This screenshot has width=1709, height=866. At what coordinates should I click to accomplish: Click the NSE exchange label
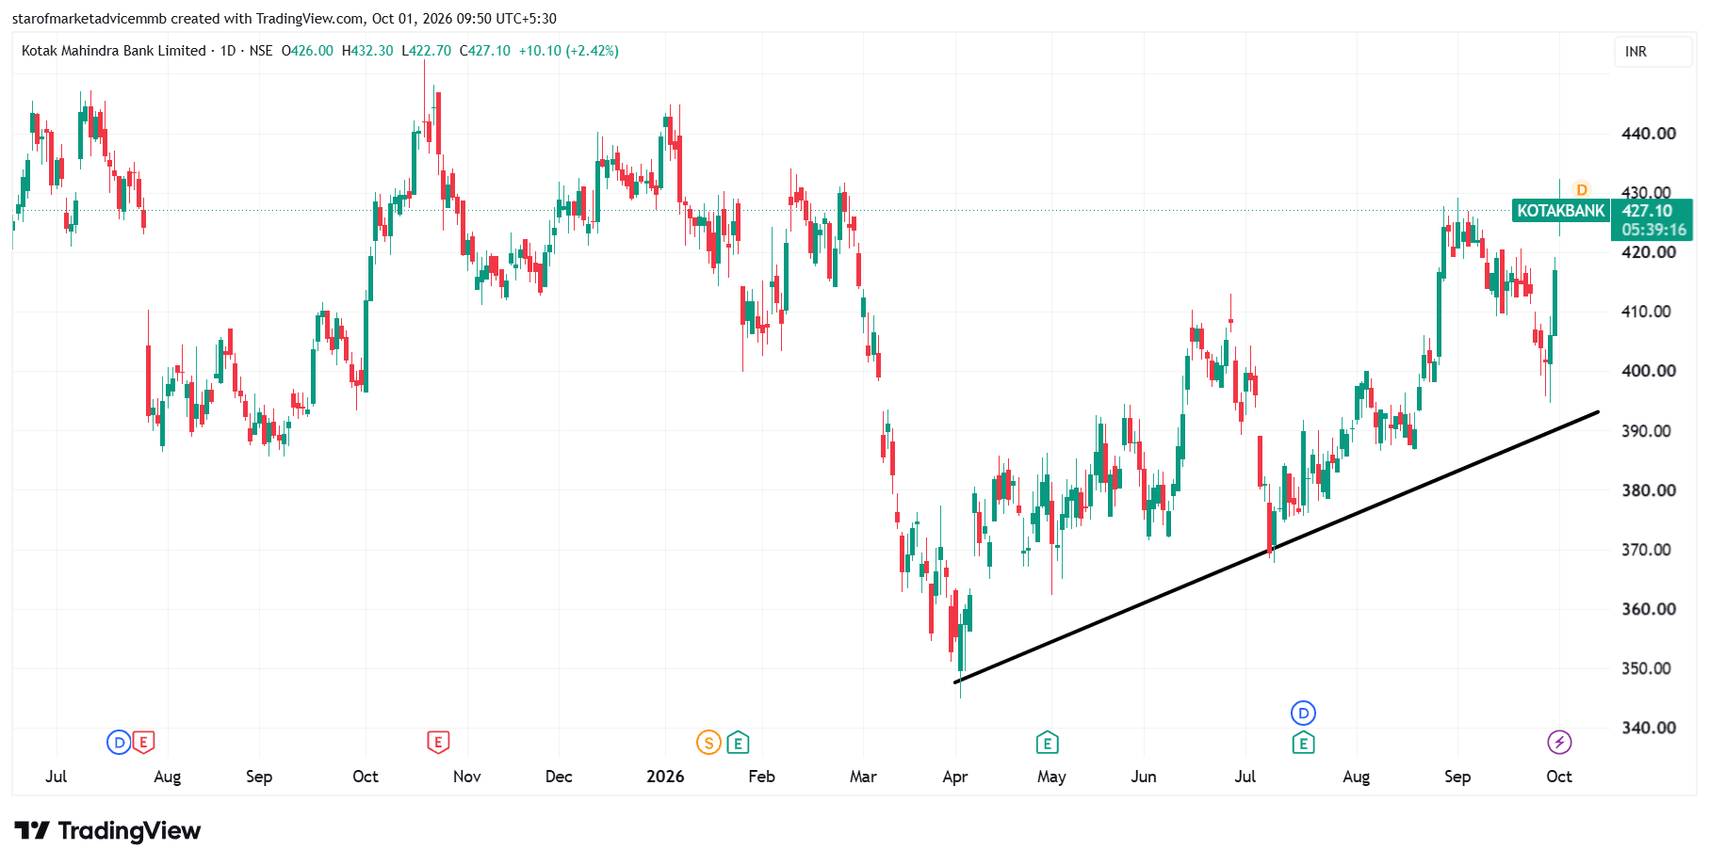(261, 51)
